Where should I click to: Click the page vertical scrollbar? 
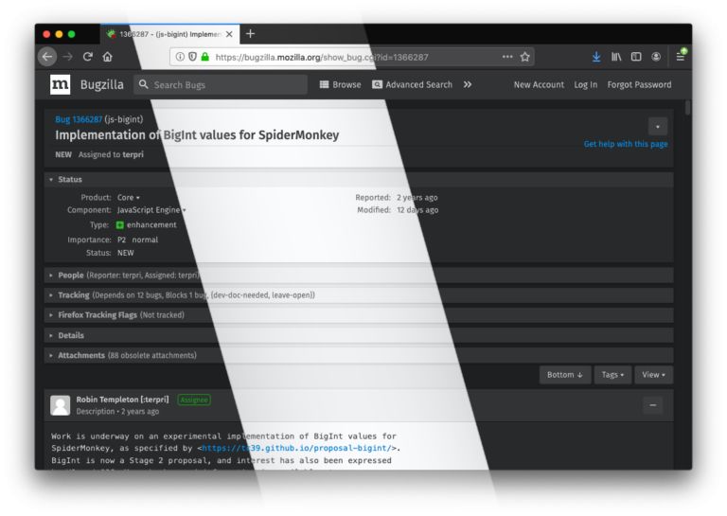[x=687, y=108]
